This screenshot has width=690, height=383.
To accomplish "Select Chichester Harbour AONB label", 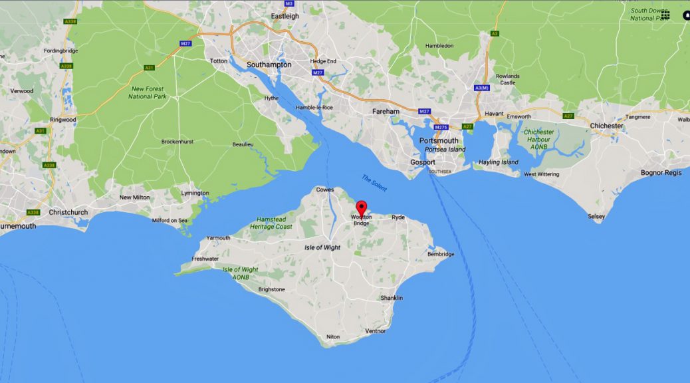I will pos(538,139).
